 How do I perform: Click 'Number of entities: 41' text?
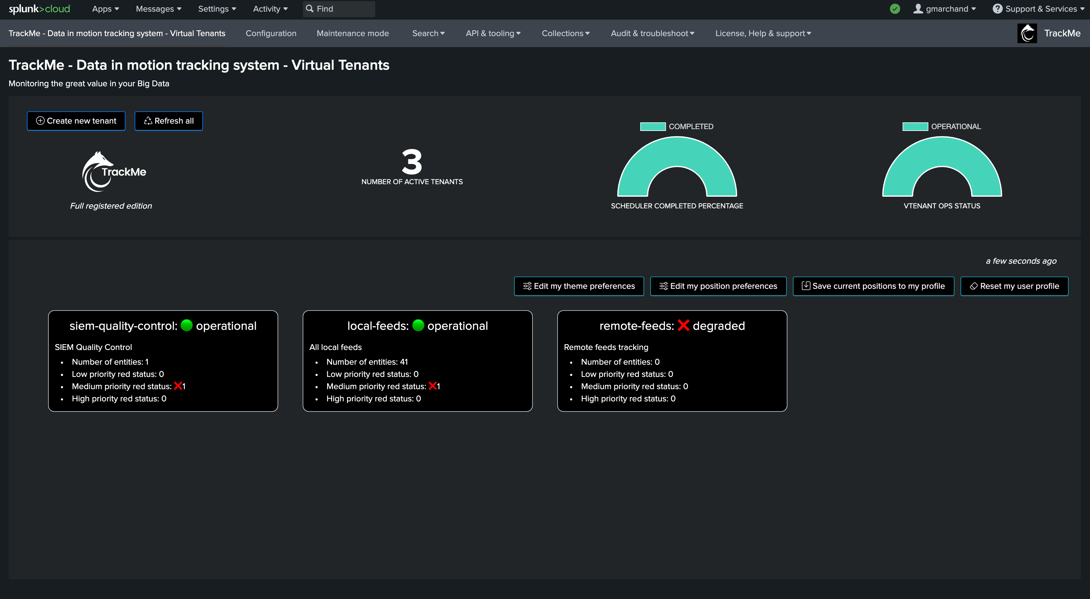pyautogui.click(x=367, y=362)
